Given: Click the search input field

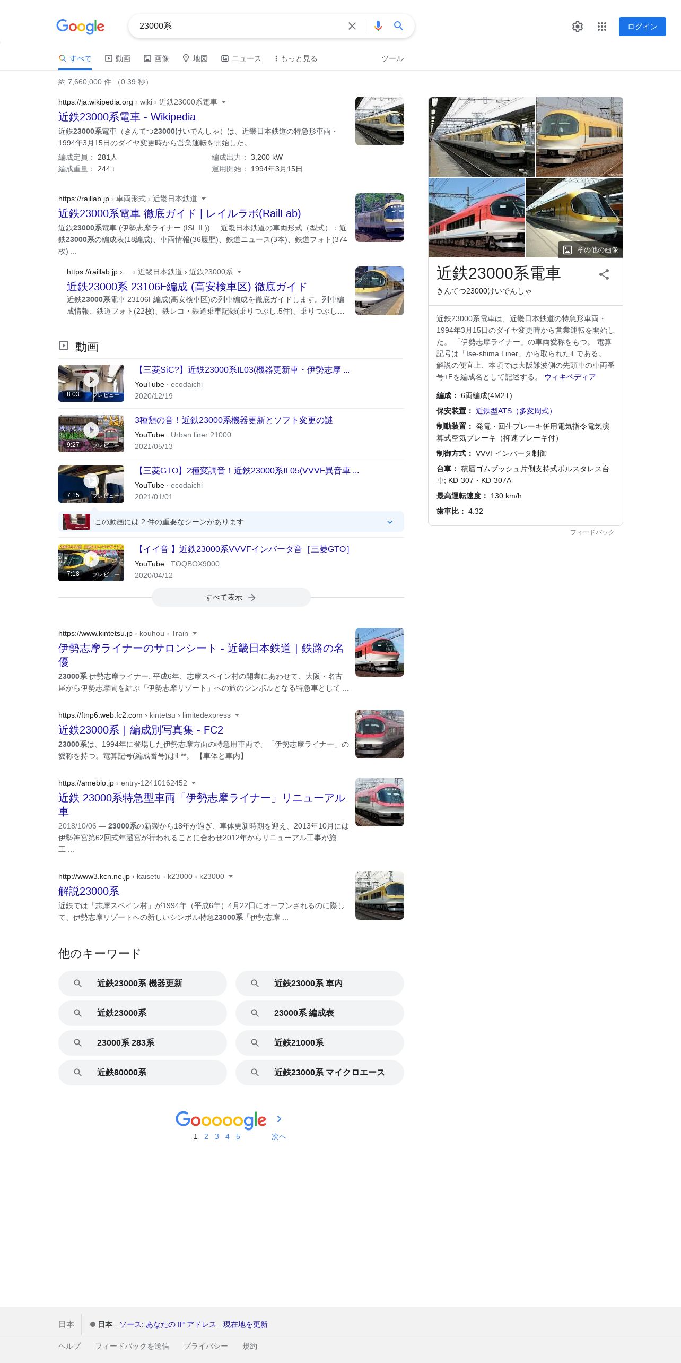Looking at the screenshot, I should click(239, 26).
